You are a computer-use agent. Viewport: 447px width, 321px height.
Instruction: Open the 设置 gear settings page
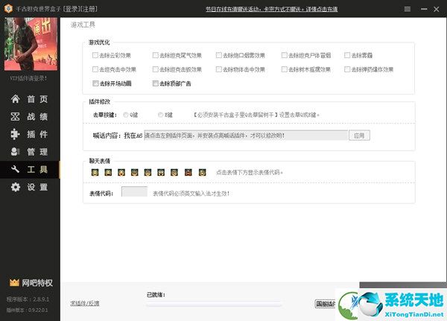(29, 187)
